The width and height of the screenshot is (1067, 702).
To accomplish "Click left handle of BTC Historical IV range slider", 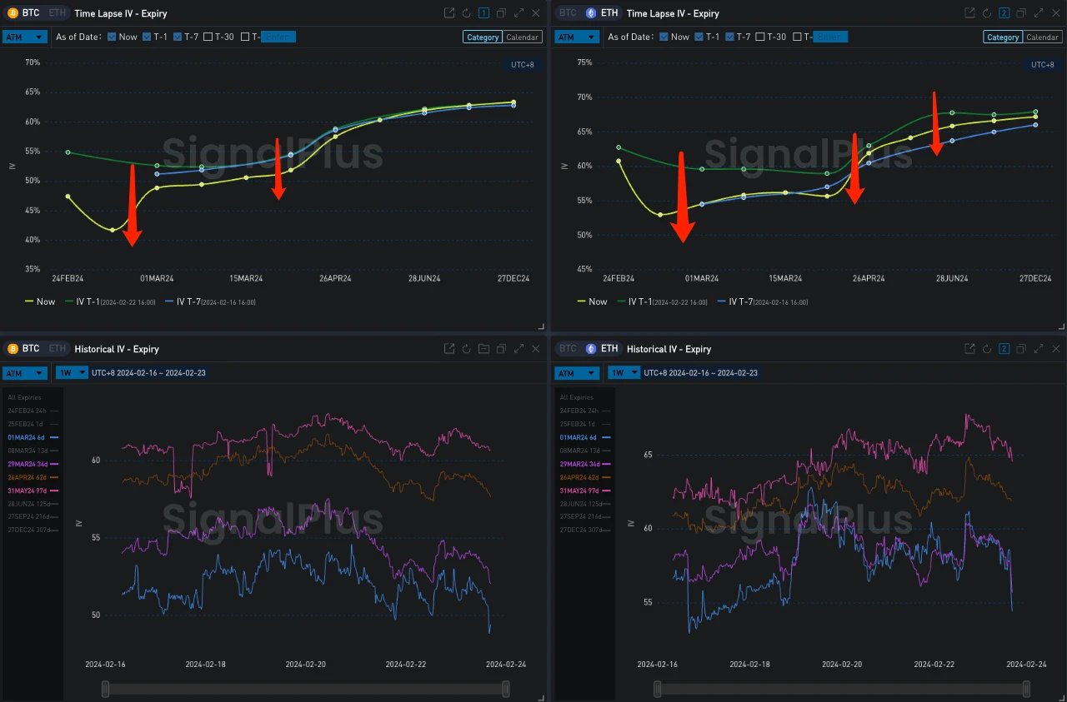I will coord(105,689).
